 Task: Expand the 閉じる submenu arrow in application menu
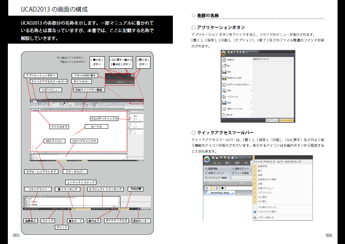[x=251, y=115]
